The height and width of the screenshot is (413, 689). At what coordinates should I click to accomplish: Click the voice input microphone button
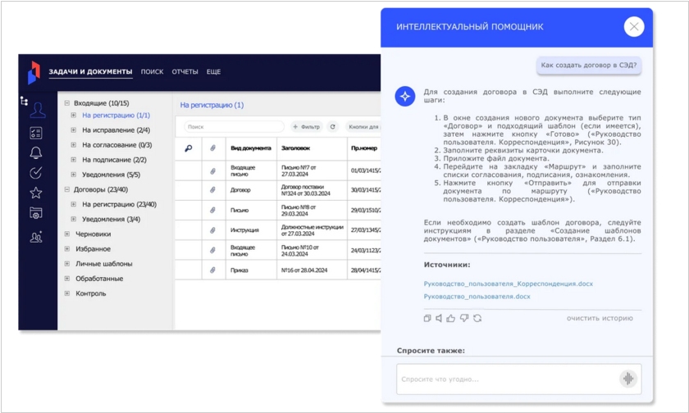coord(627,379)
